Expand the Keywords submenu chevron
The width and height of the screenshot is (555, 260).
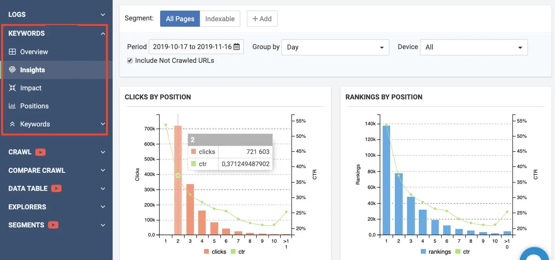point(103,124)
